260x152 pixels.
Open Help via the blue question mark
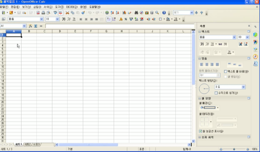[x=164, y=13]
